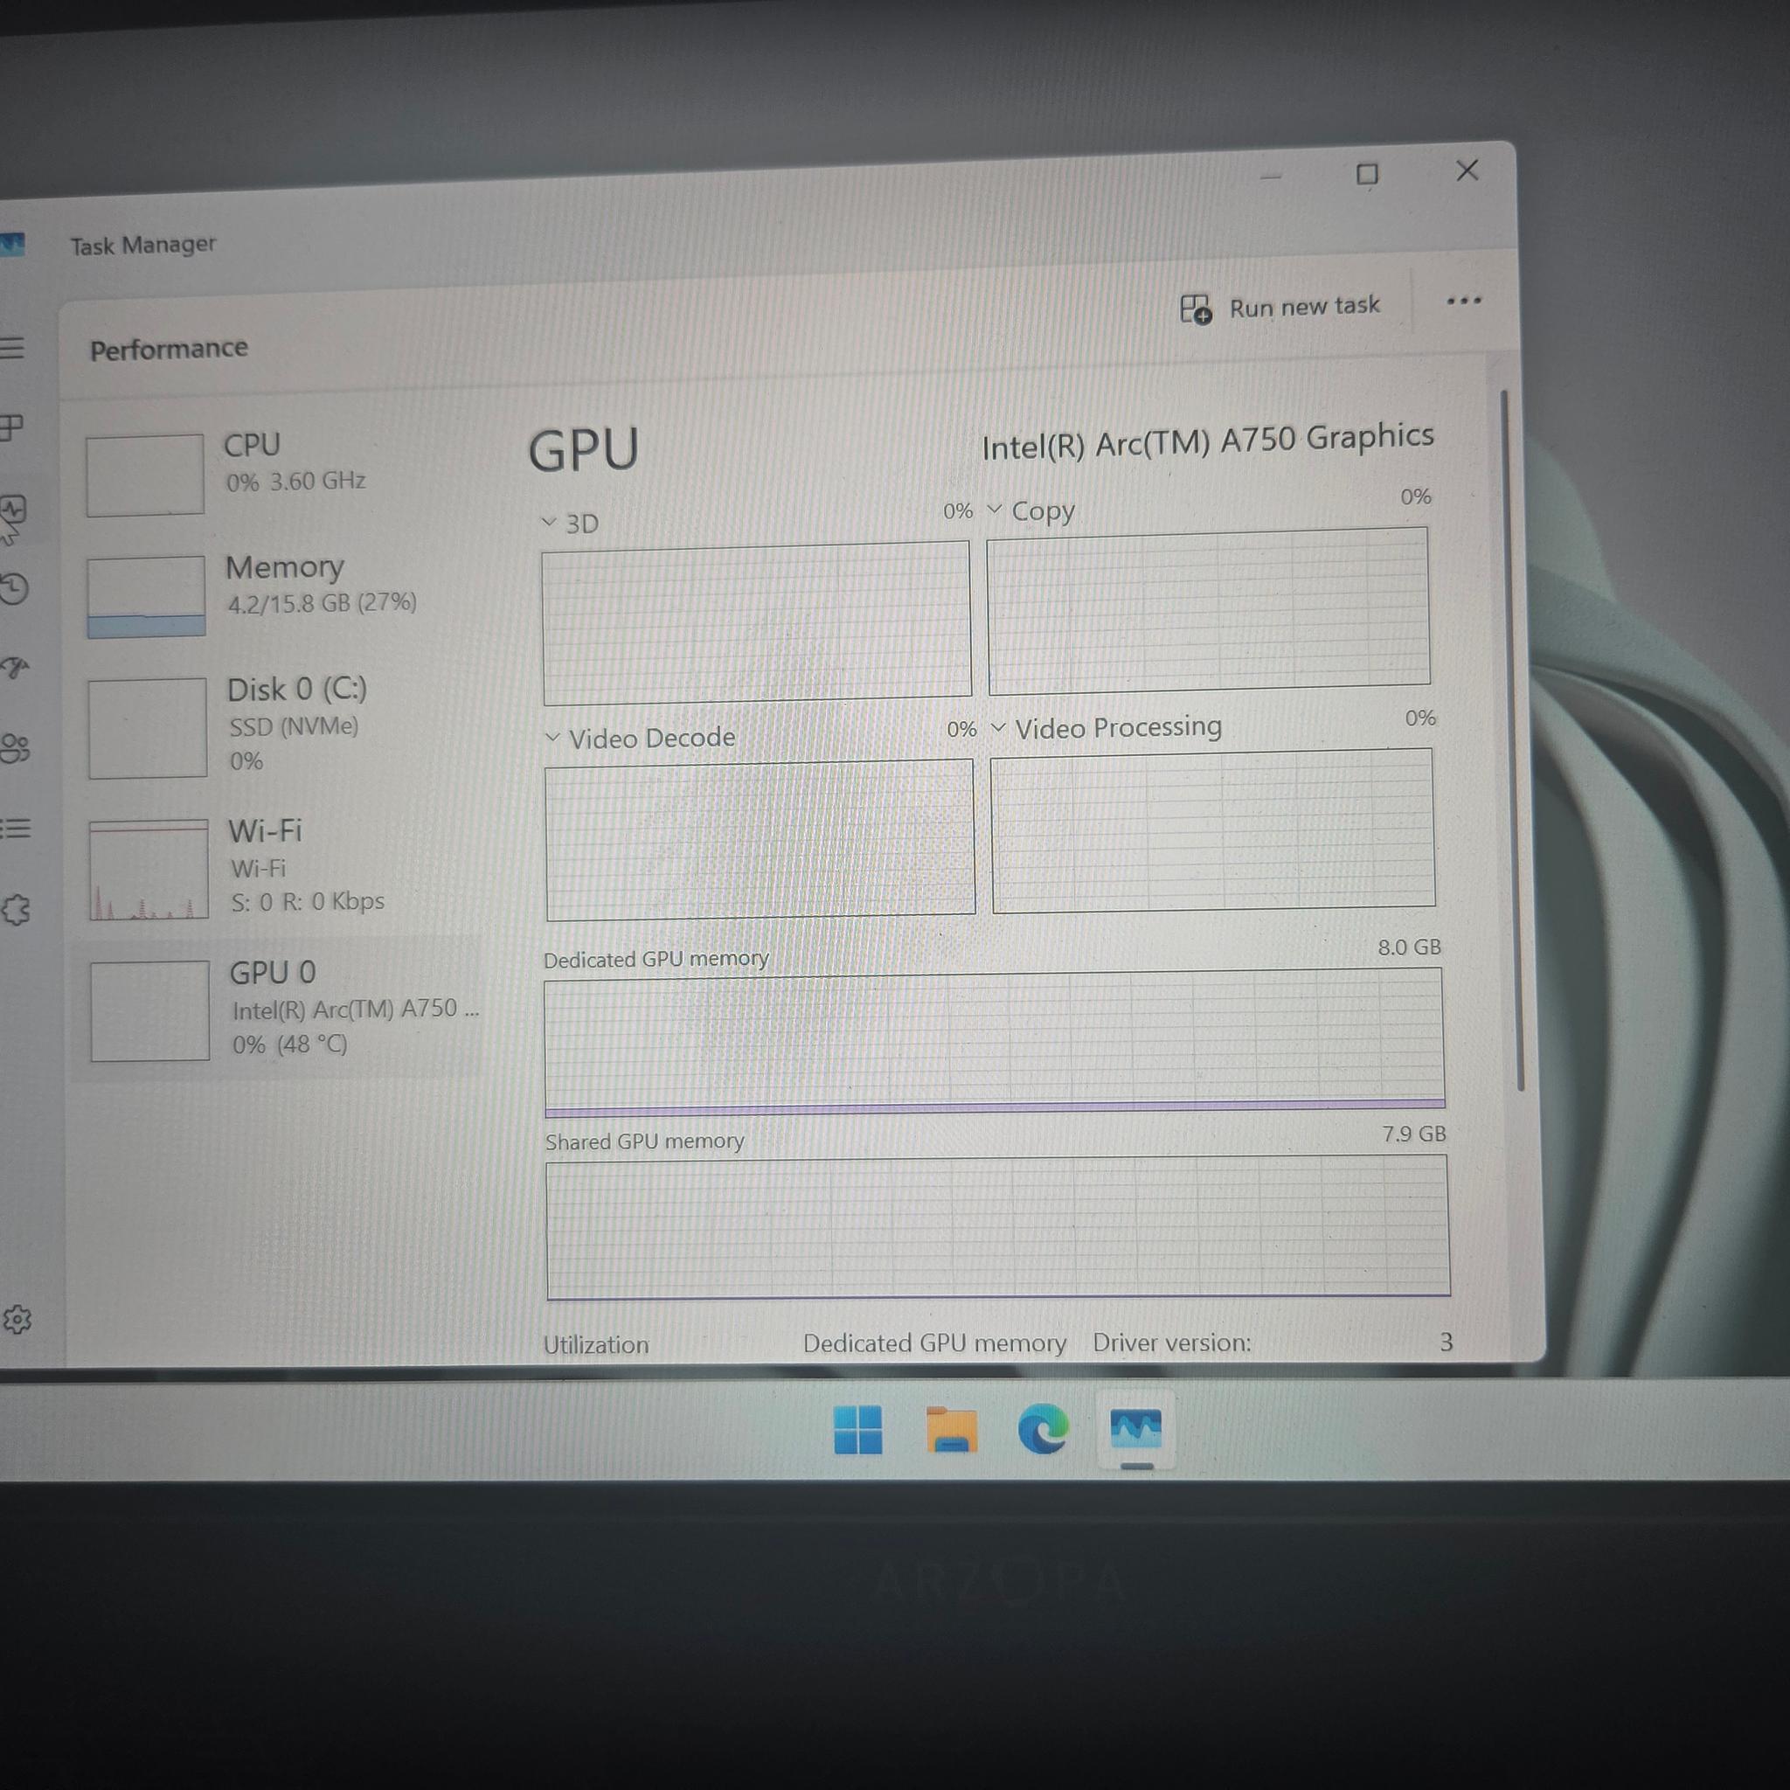Open Microsoft Edge from the taskbar
Screen dimensions: 1790x1790
tap(1044, 1430)
